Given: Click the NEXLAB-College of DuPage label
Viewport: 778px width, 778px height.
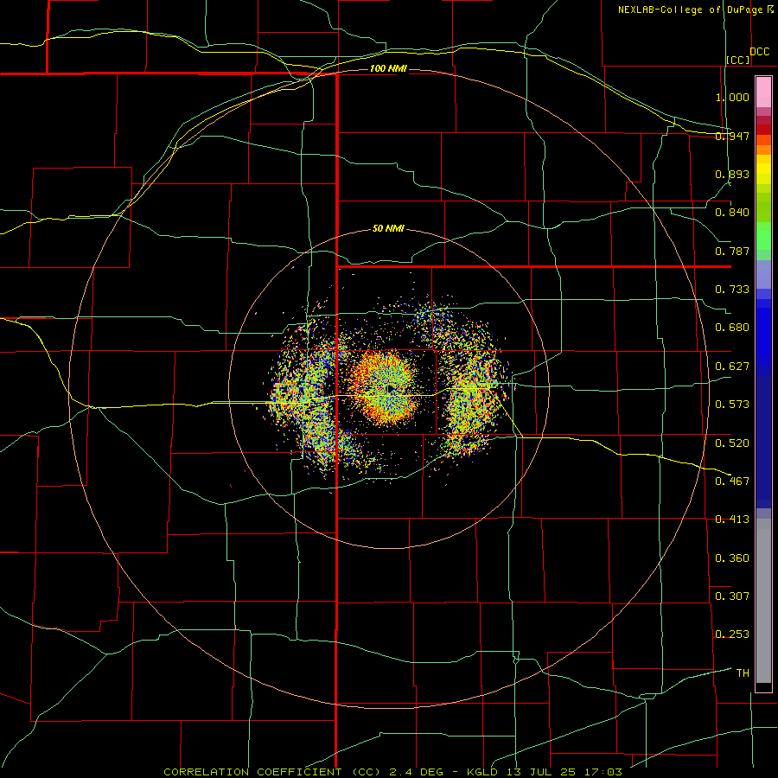Looking at the screenshot, I should pyautogui.click(x=690, y=10).
